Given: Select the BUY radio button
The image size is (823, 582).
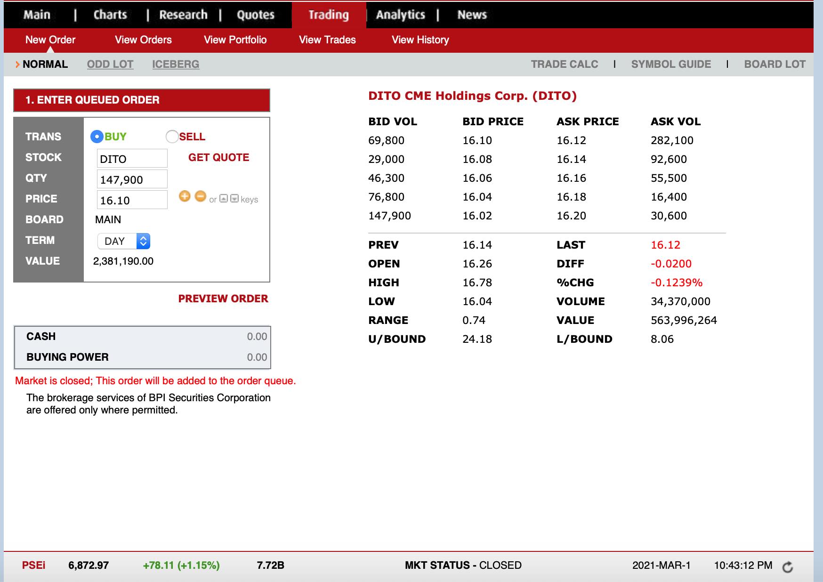Looking at the screenshot, I should point(97,137).
